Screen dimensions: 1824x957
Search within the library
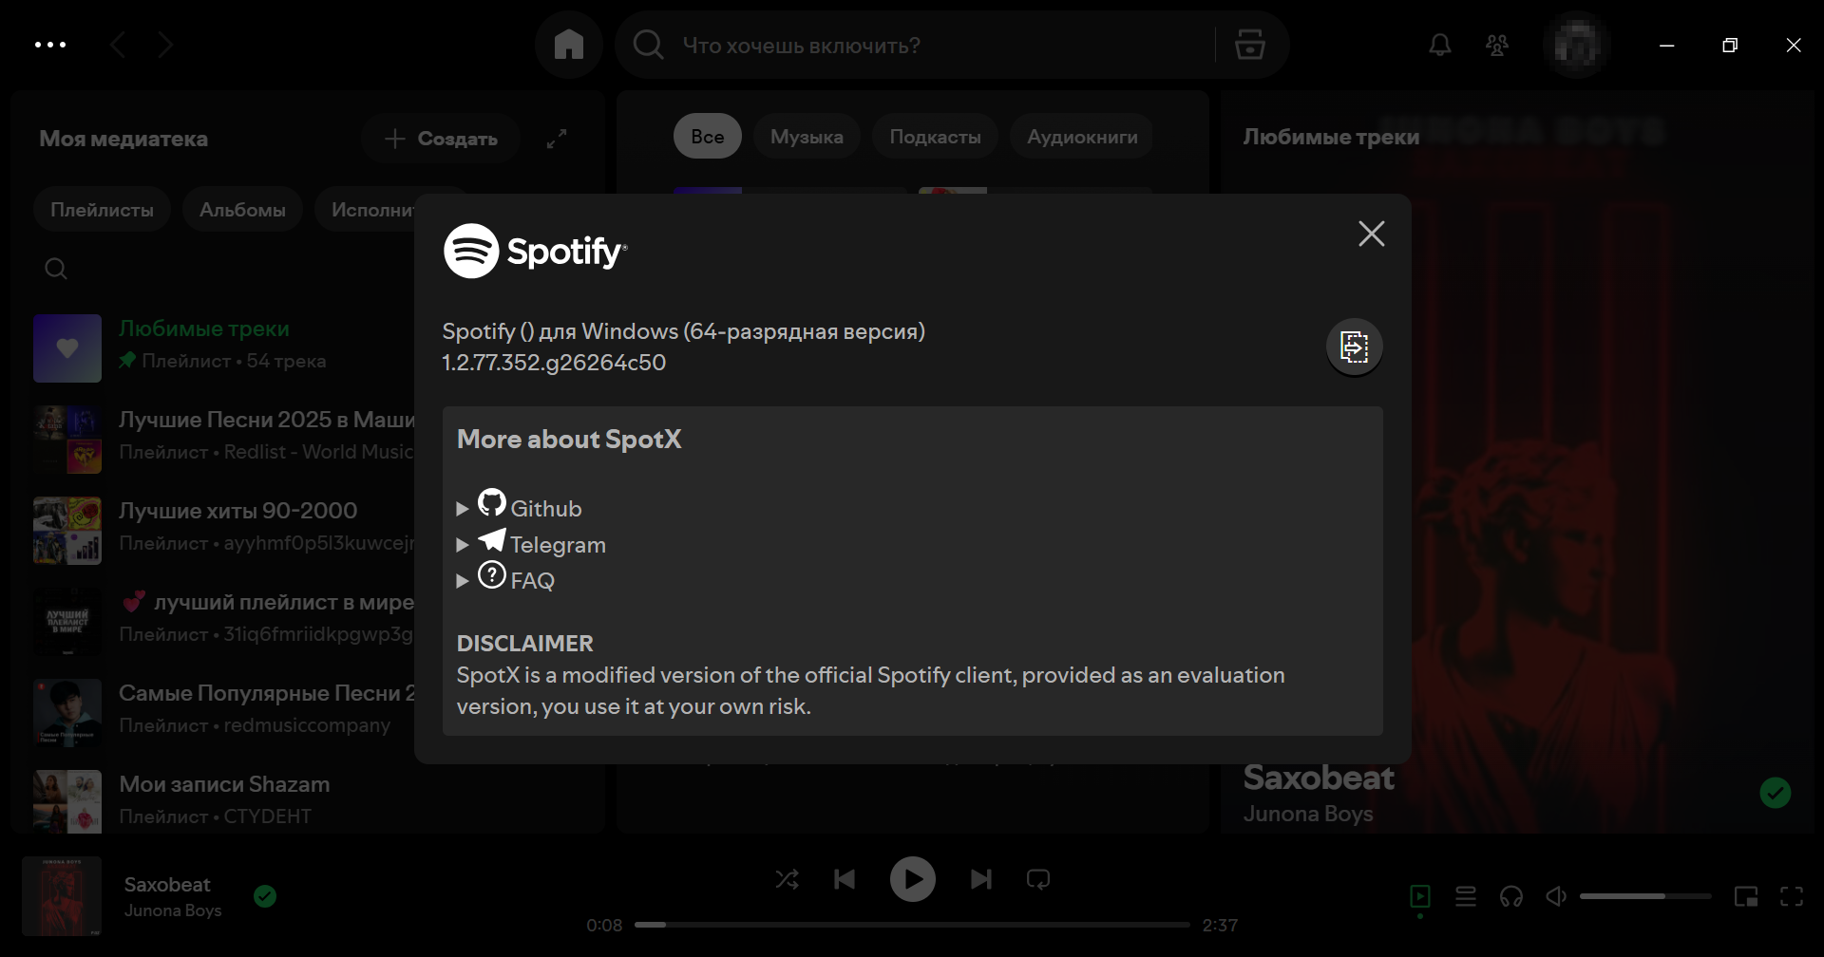(56, 269)
